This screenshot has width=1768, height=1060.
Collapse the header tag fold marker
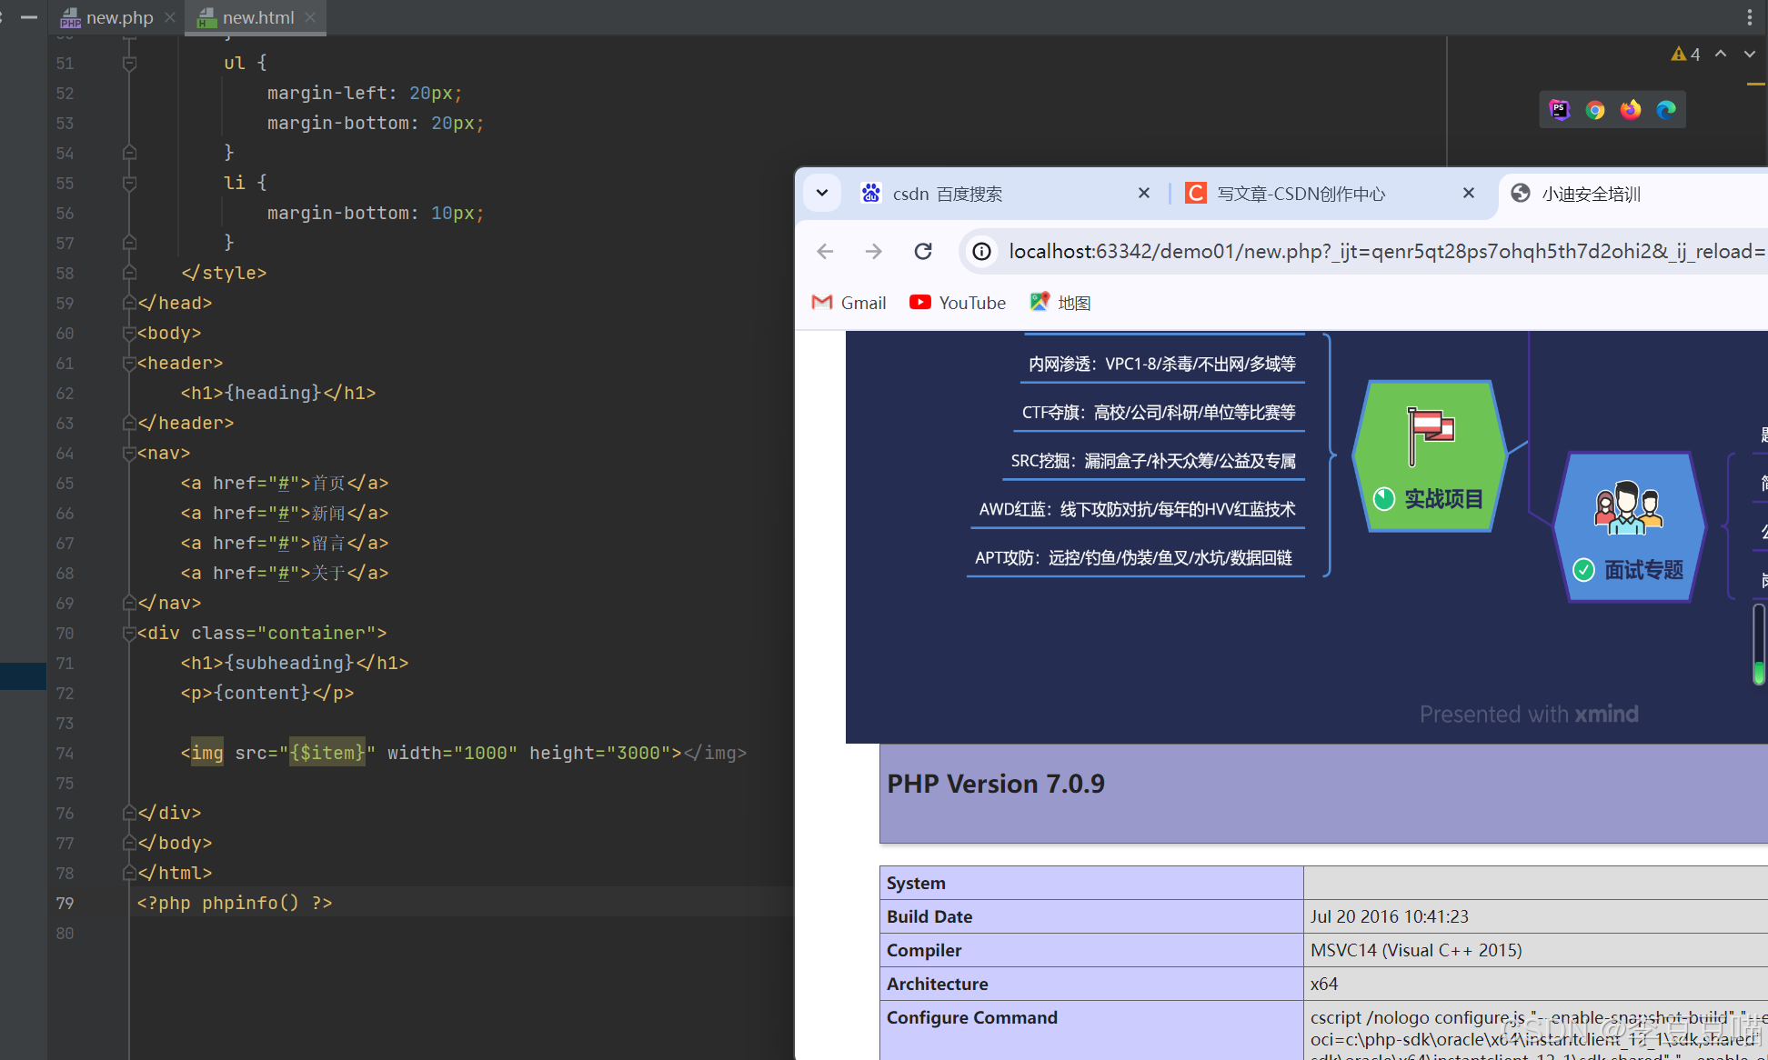coord(129,363)
